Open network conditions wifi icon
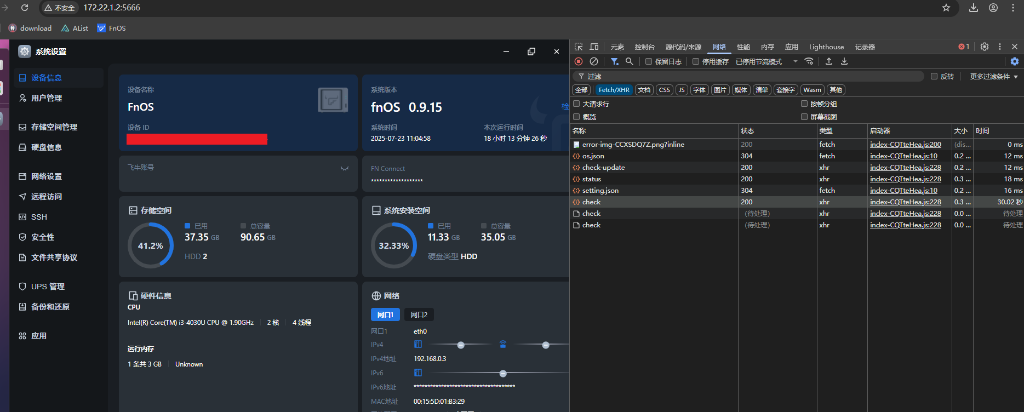This screenshot has height=412, width=1024. (x=809, y=61)
